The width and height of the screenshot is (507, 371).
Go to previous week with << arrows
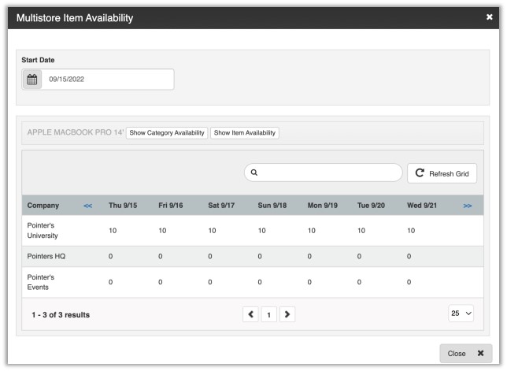click(87, 206)
